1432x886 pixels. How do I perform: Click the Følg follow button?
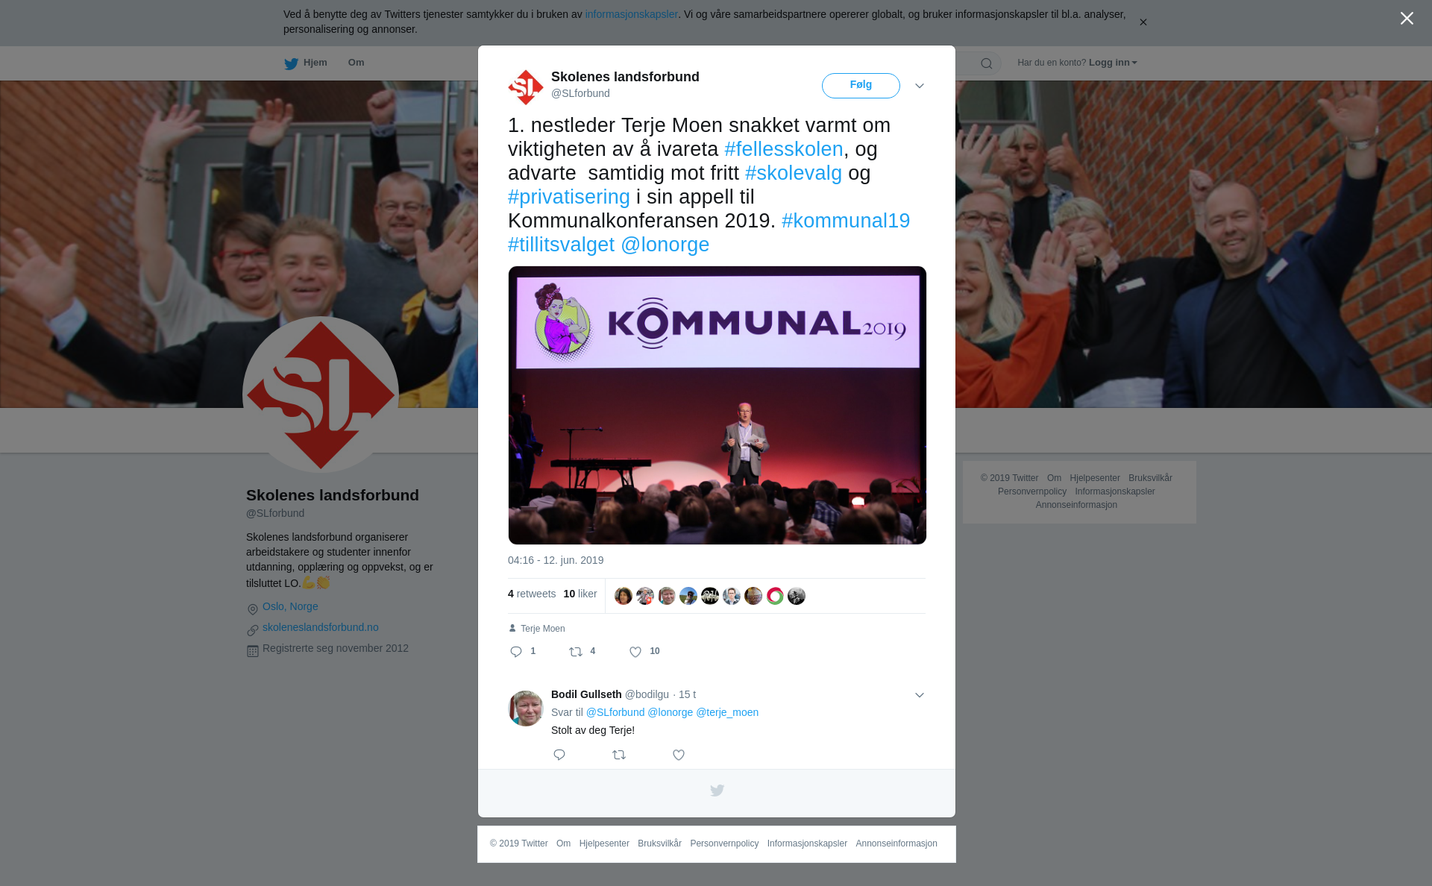click(x=861, y=85)
